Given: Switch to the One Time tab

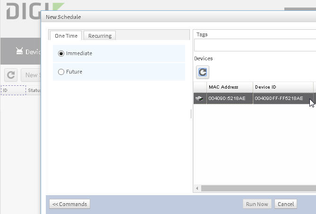Looking at the screenshot, I should [x=66, y=36].
